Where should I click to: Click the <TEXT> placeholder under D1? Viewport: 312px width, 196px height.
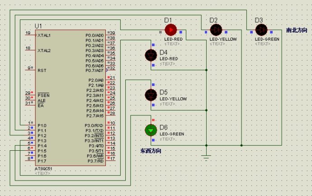tap(172, 44)
